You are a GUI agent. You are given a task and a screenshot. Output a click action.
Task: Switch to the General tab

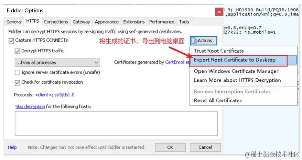(14, 22)
